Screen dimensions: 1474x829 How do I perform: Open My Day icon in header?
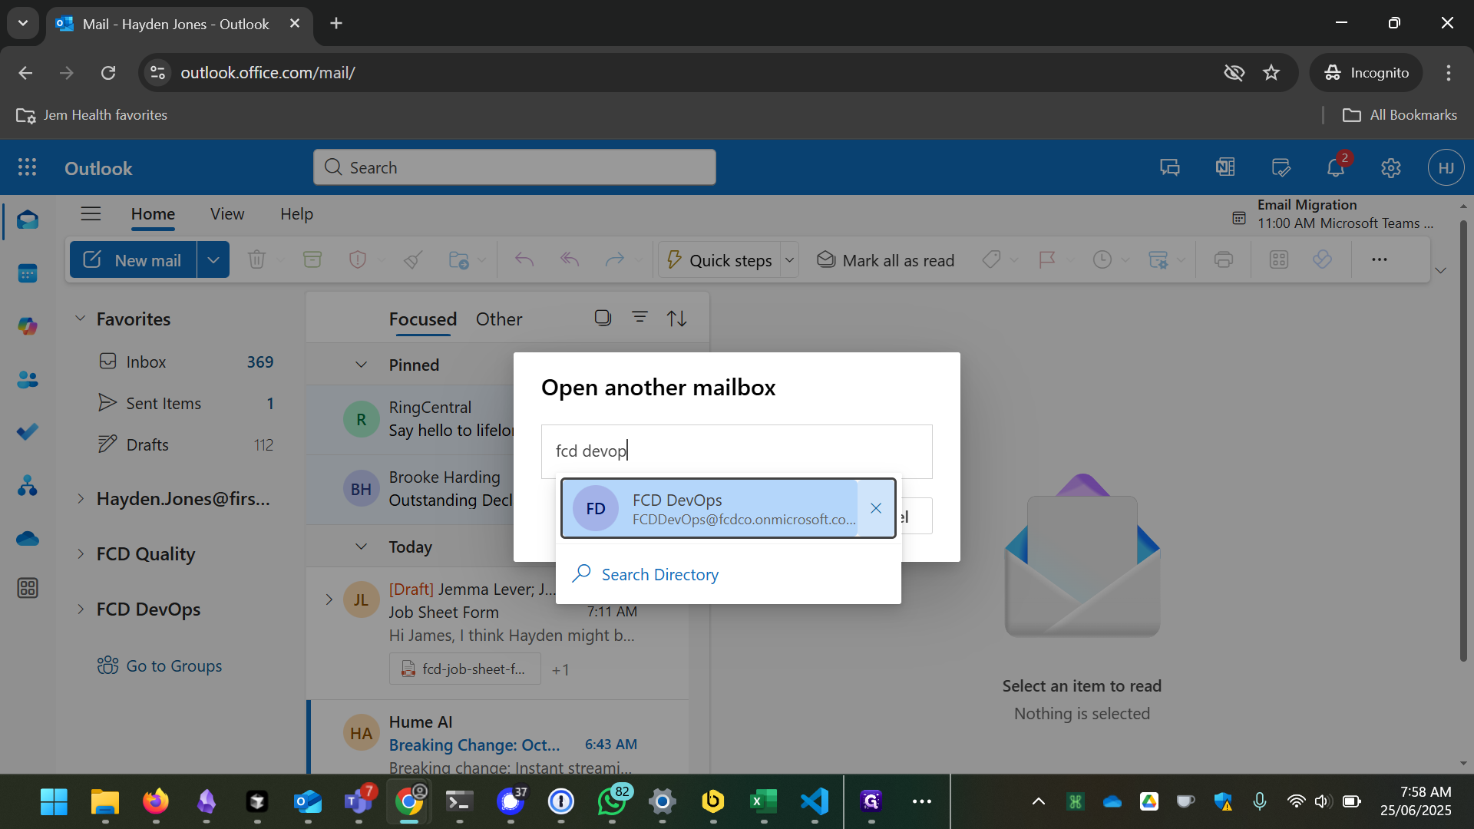point(1281,167)
